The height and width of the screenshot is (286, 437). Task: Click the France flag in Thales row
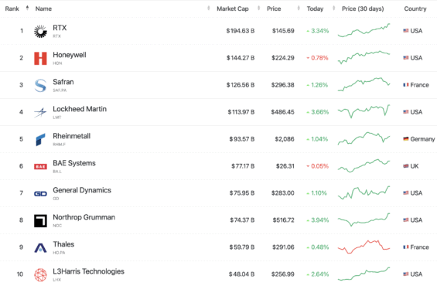[406, 247]
